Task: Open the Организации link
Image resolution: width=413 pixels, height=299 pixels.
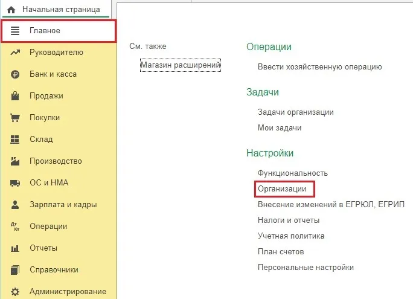Action: click(282, 189)
